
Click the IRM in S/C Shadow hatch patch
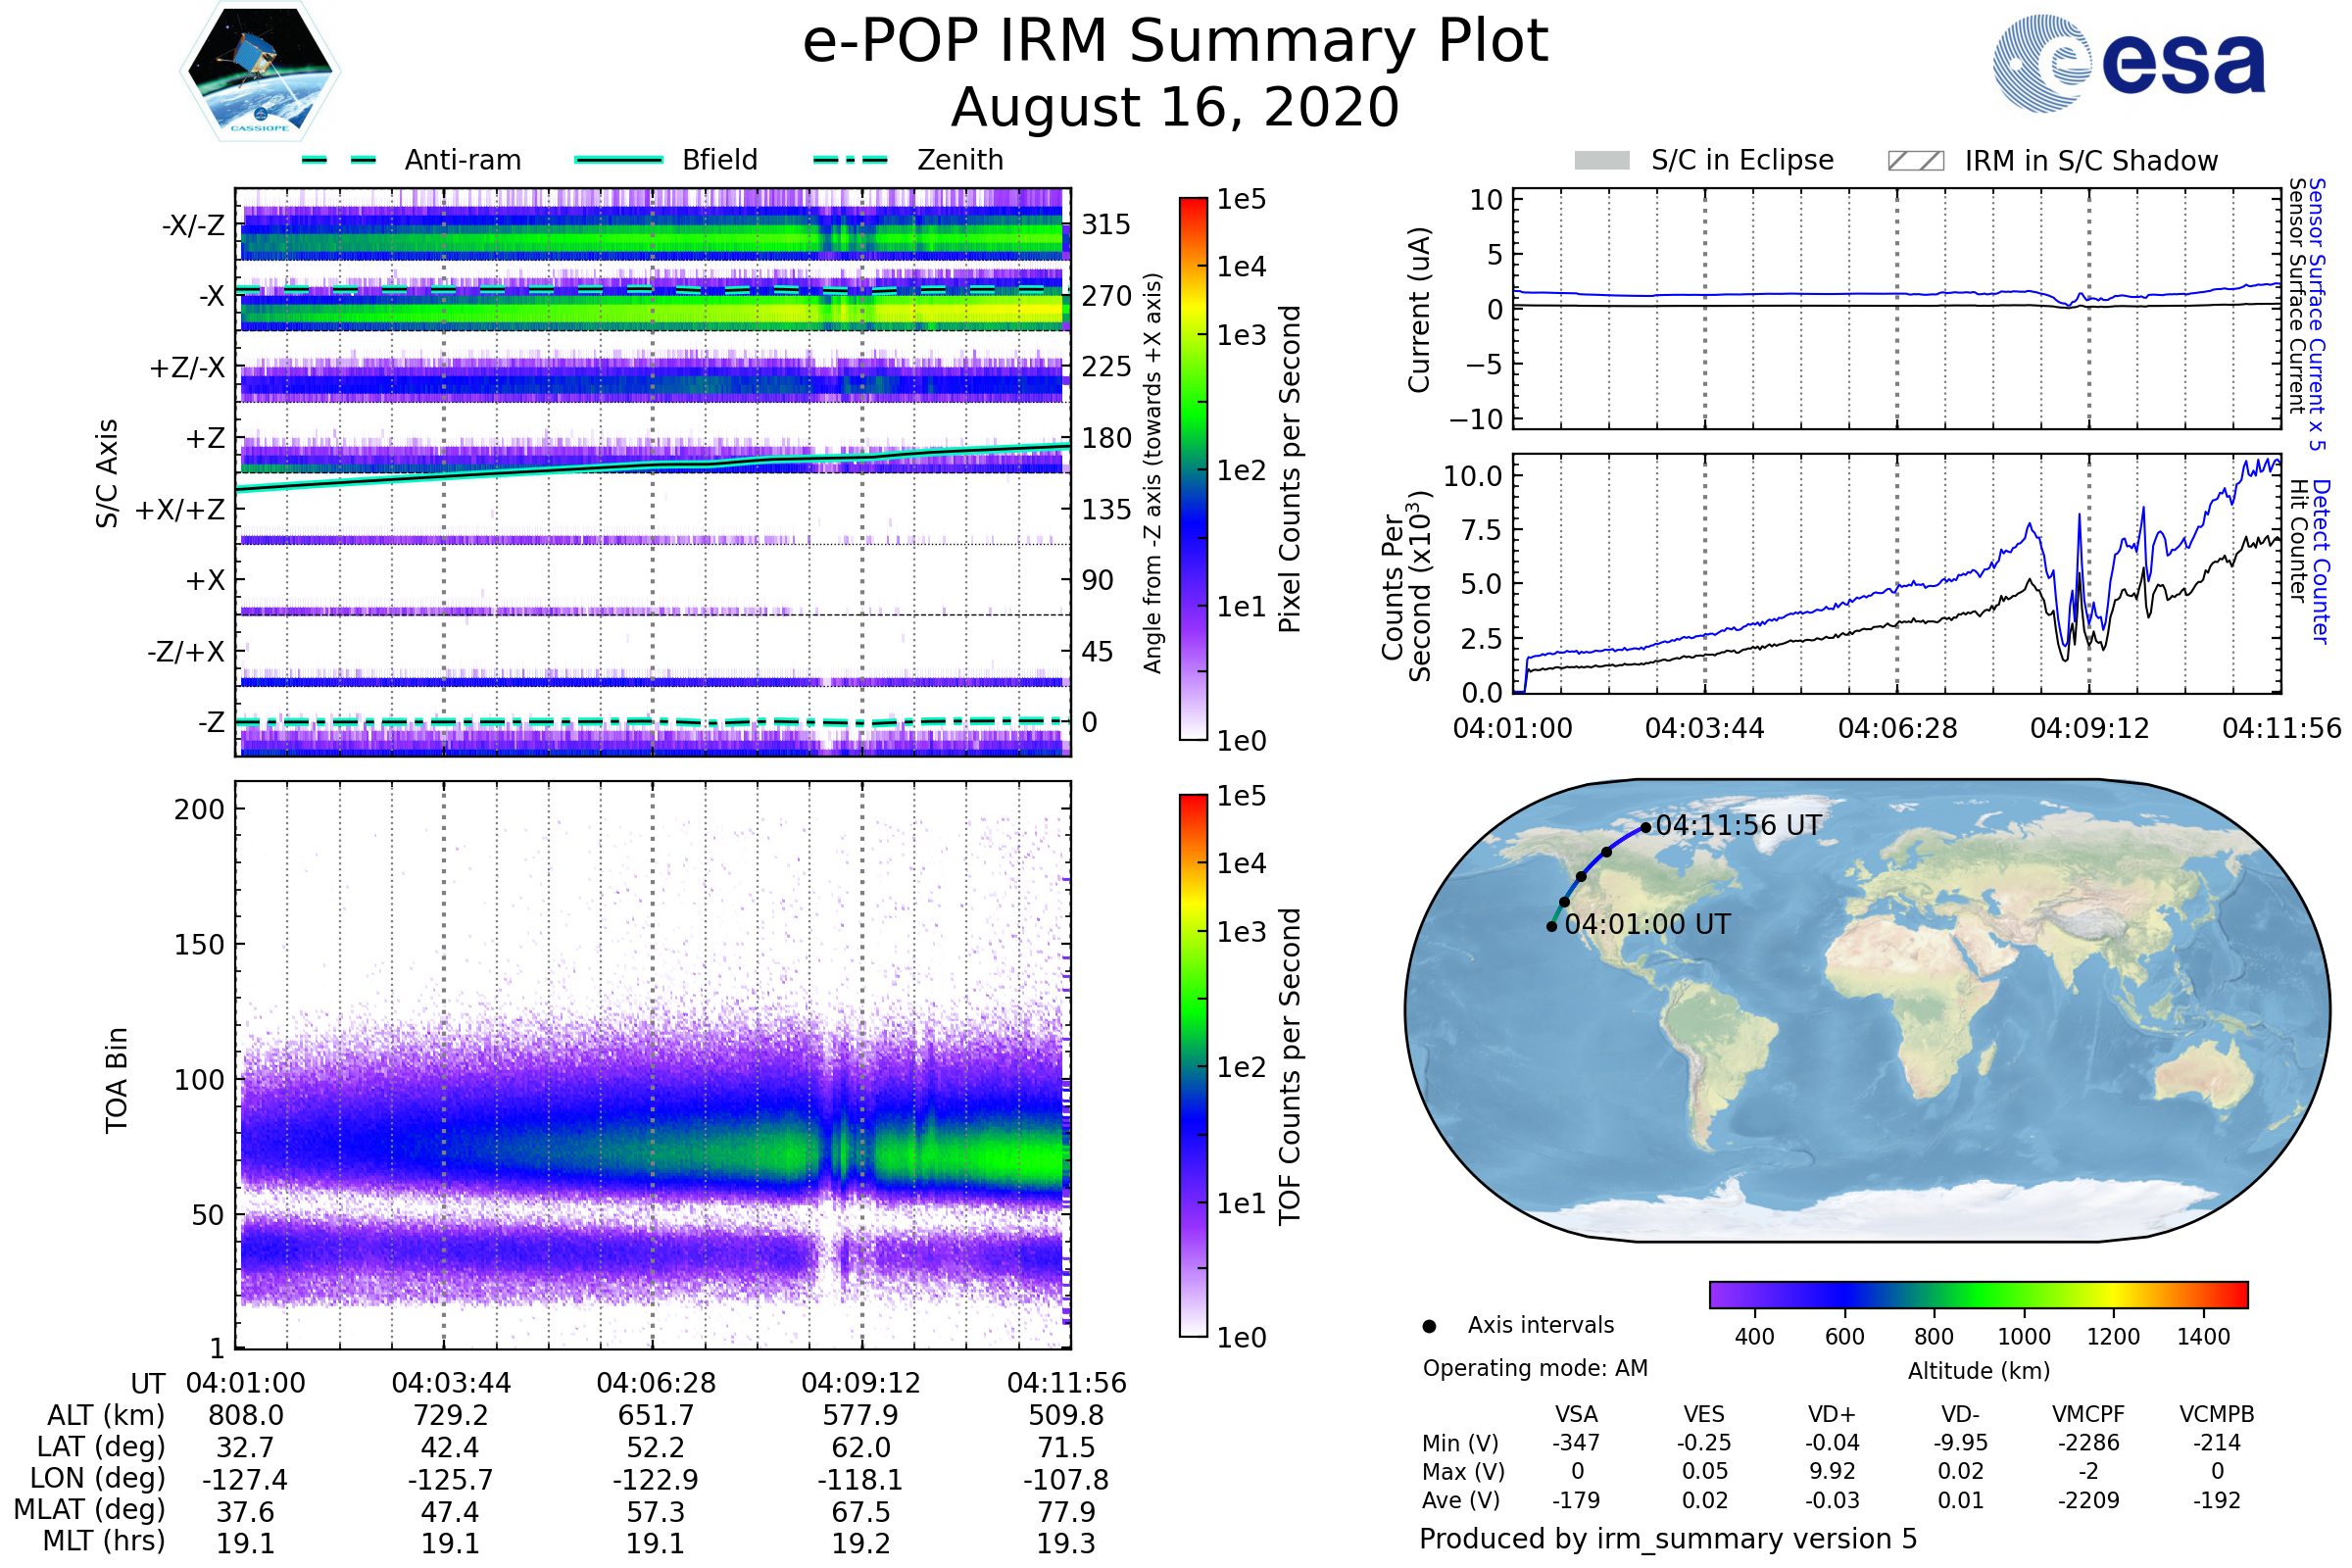point(1915,161)
